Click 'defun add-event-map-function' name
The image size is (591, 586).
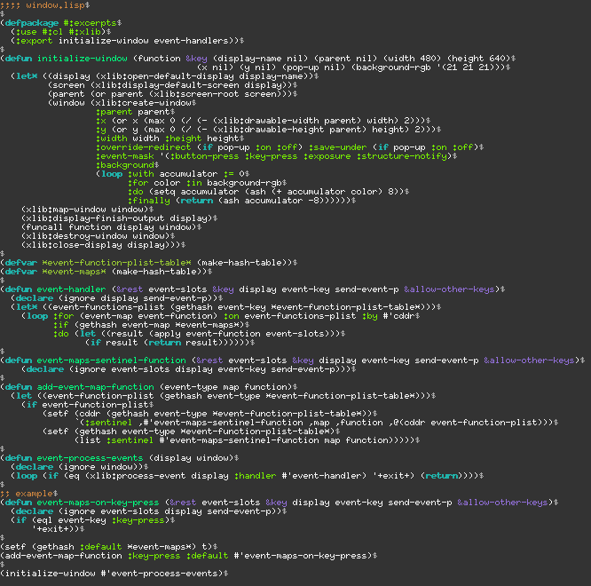pyautogui.click(x=80, y=387)
